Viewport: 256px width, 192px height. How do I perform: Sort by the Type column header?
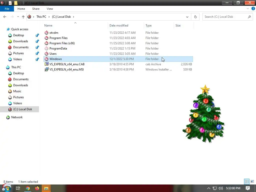[x=159, y=25]
